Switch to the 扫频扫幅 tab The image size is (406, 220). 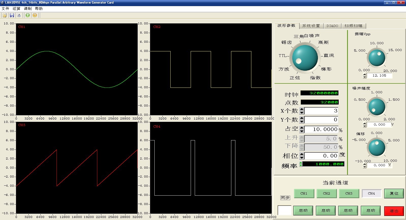point(353,26)
